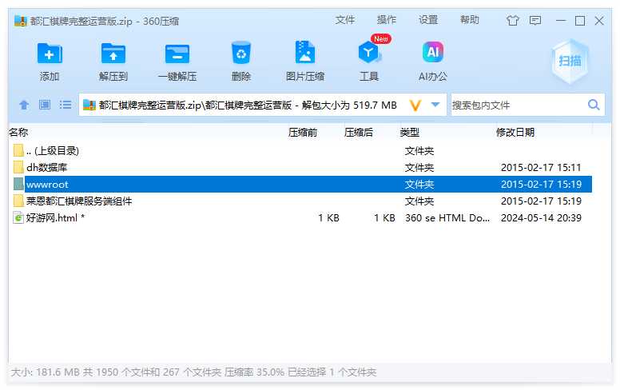Sort by the 压缩后 column header

pyautogui.click(x=359, y=132)
